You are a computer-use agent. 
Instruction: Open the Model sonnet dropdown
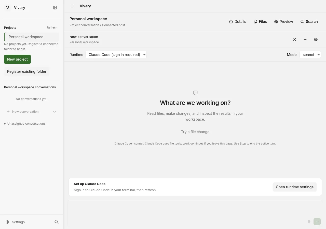pyautogui.click(x=310, y=55)
